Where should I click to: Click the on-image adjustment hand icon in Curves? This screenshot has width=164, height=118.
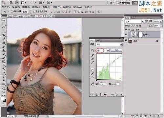point(92,50)
